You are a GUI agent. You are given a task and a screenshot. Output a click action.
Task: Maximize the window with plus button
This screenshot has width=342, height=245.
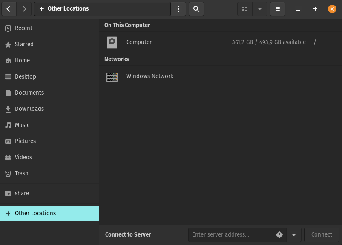[x=315, y=9]
